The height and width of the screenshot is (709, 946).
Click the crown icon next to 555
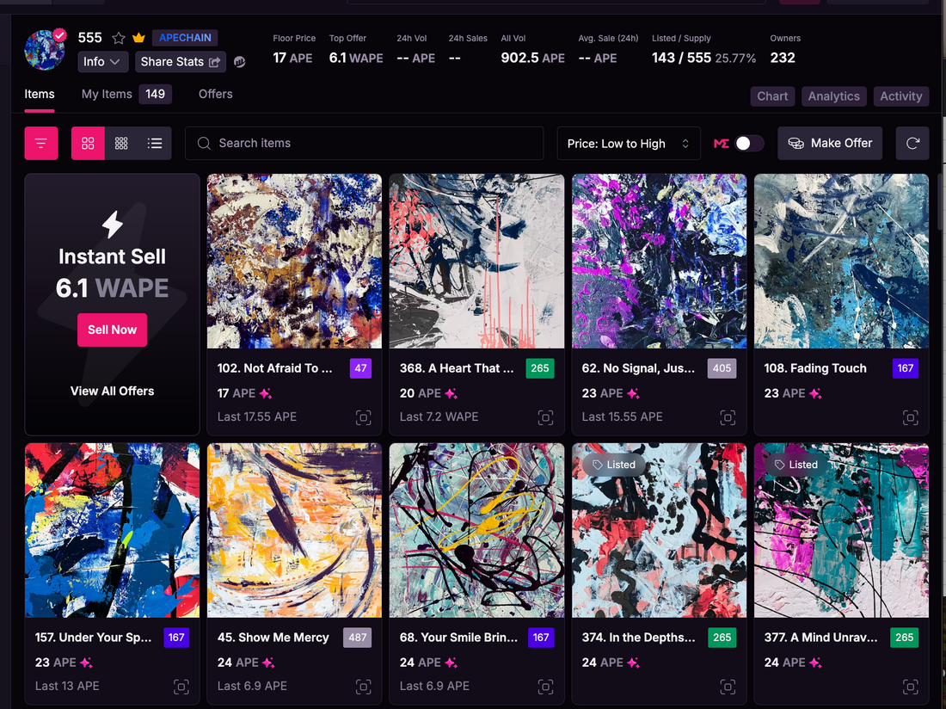[x=138, y=38]
